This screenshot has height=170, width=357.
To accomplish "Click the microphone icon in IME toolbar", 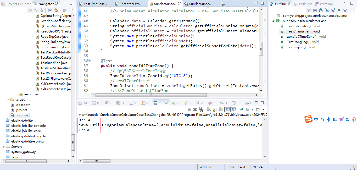I will point(329,119).
